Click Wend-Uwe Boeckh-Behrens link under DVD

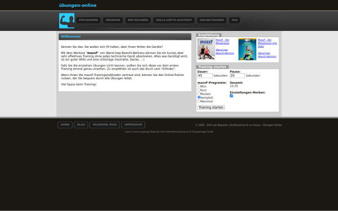point(267,55)
